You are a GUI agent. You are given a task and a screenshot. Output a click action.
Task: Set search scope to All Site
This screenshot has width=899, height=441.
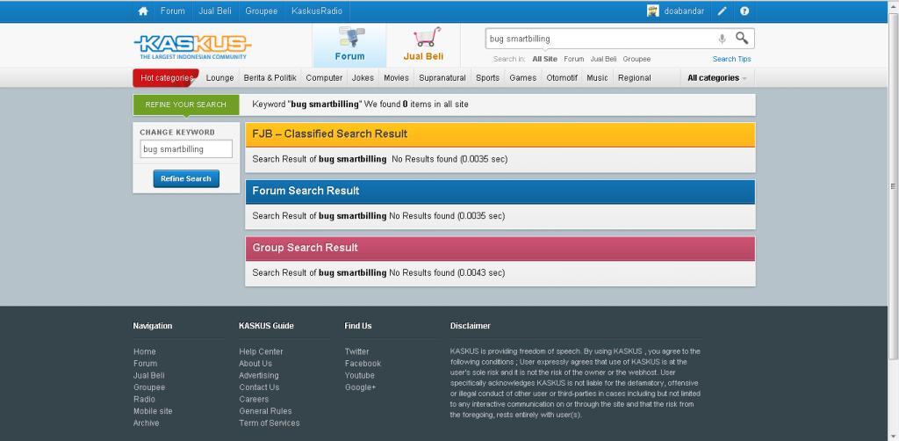coord(544,59)
